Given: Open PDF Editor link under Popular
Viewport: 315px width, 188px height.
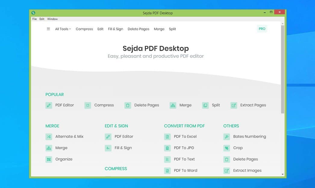Looking at the screenshot, I should [x=64, y=105].
